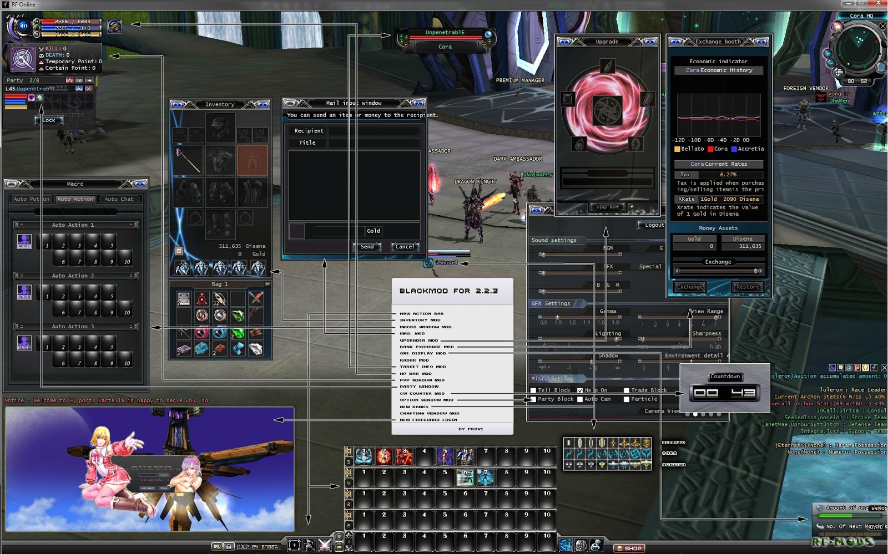Click the character portrait icon beside HP bars
The height and width of the screenshot is (554, 888).
[115, 26]
